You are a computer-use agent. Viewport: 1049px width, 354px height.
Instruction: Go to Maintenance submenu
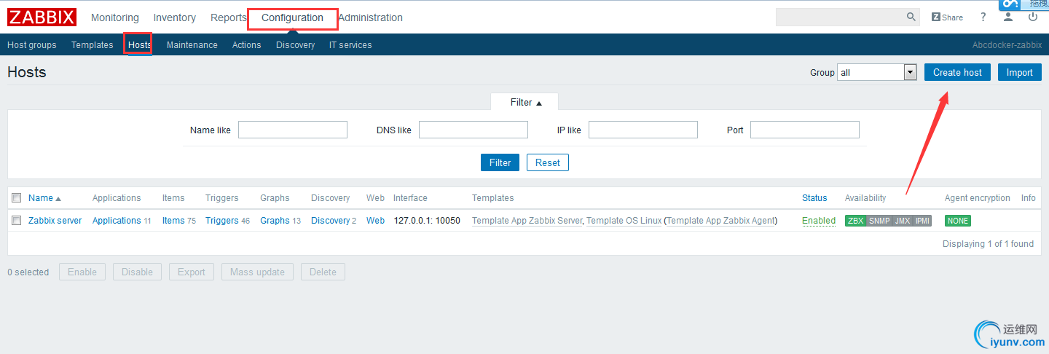192,45
